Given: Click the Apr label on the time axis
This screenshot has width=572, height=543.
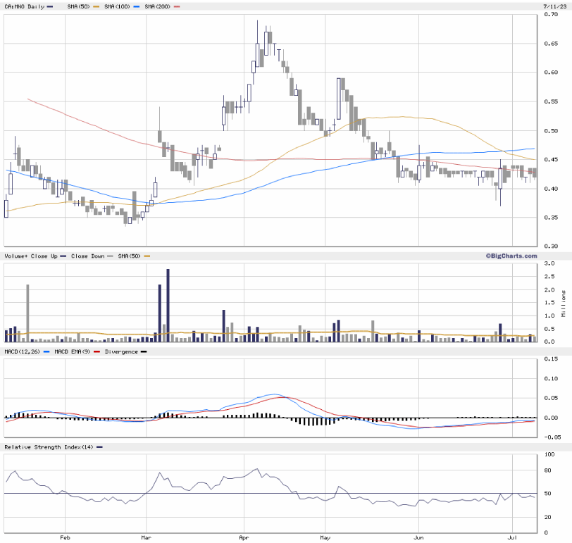Looking at the screenshot, I should pos(243,536).
